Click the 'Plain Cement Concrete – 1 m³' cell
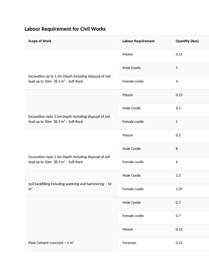Image resolution: width=209 pixels, height=279 pixels. 51,243
